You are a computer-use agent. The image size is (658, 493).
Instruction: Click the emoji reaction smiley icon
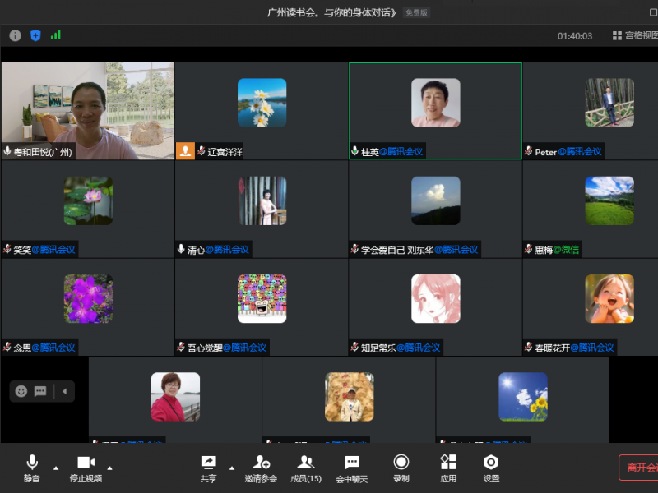tap(21, 391)
